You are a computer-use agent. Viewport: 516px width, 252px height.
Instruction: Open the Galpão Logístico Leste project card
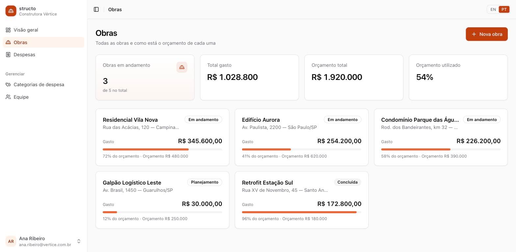point(162,200)
